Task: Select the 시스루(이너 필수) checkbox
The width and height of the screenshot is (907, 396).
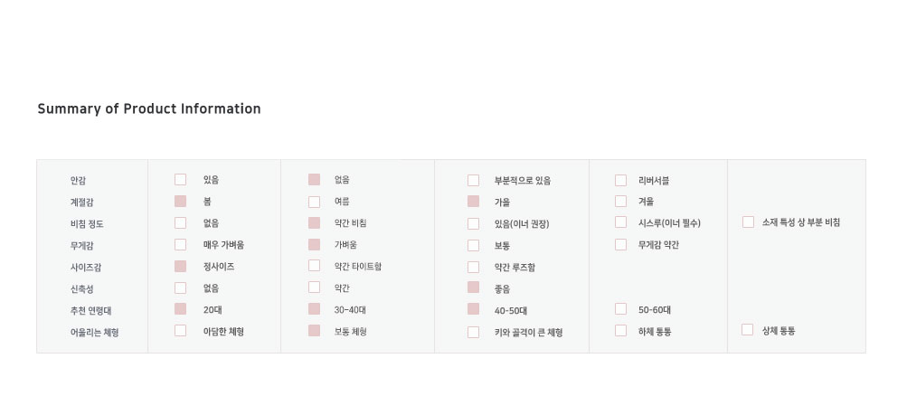Action: pyautogui.click(x=621, y=222)
